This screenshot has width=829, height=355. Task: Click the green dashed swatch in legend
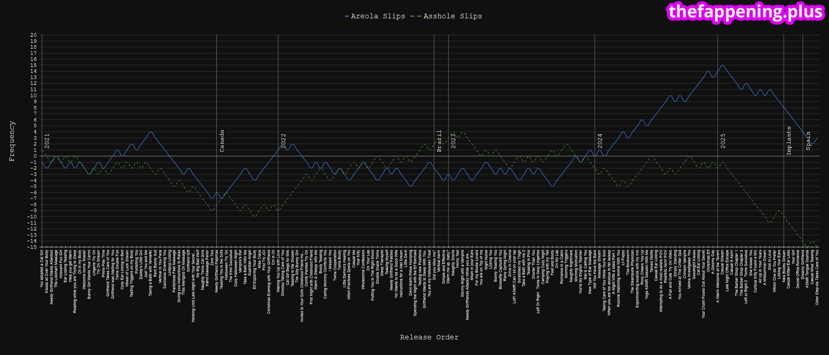[415, 17]
